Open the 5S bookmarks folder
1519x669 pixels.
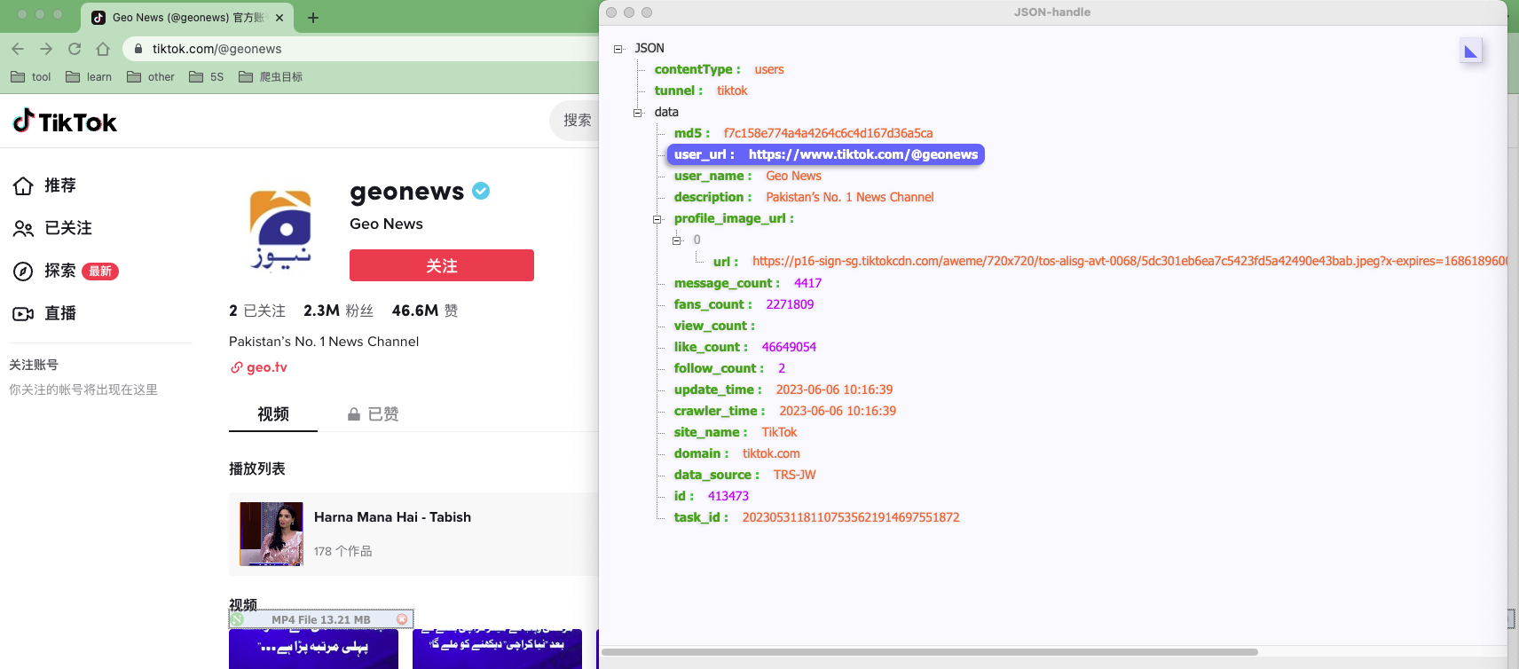pos(207,77)
